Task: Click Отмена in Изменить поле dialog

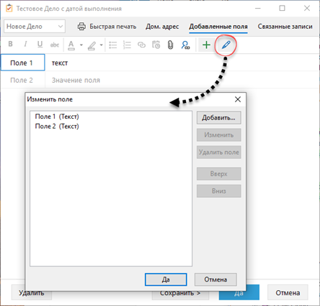Action: point(215,279)
